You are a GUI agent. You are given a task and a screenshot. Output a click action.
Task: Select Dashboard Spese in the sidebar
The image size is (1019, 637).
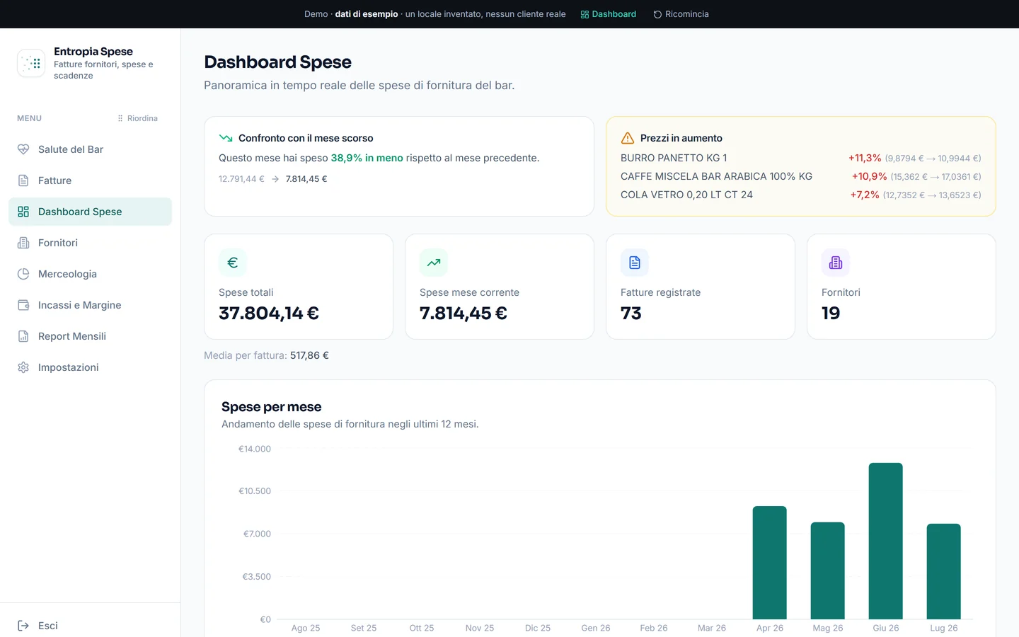[90, 212]
